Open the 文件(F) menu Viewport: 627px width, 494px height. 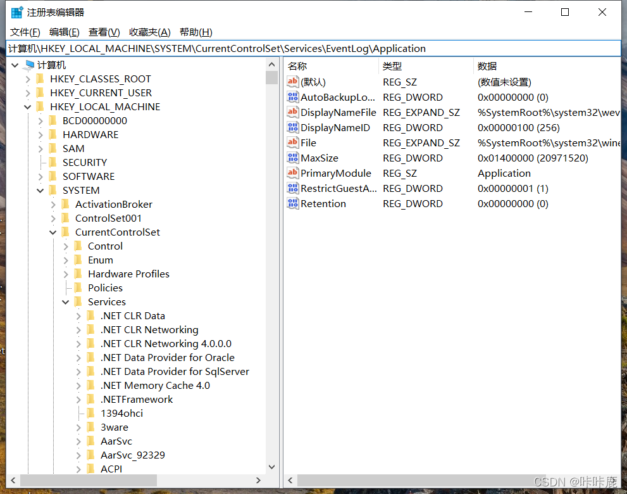point(25,32)
